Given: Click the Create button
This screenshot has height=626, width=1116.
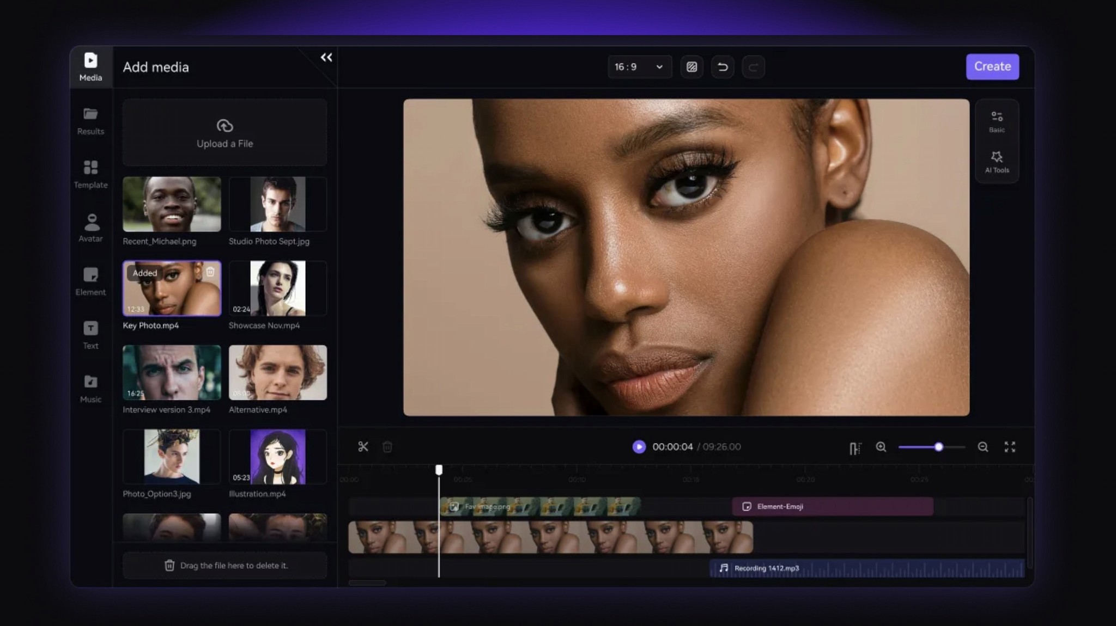Looking at the screenshot, I should coord(992,66).
